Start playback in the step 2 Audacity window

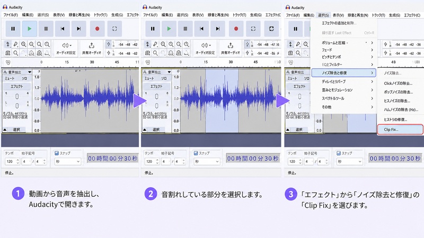[169, 29]
